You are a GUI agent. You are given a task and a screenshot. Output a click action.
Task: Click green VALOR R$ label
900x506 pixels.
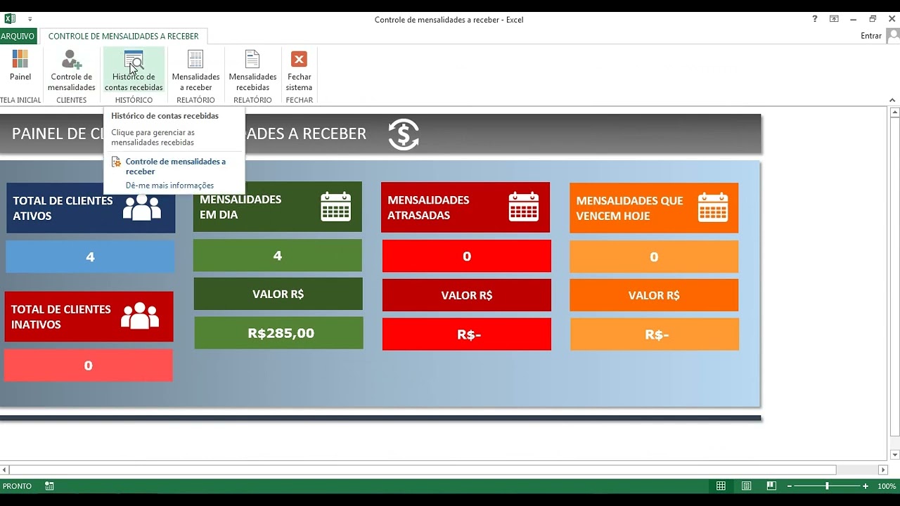click(278, 294)
